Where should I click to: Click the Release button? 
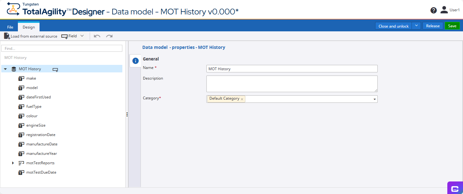(x=433, y=26)
